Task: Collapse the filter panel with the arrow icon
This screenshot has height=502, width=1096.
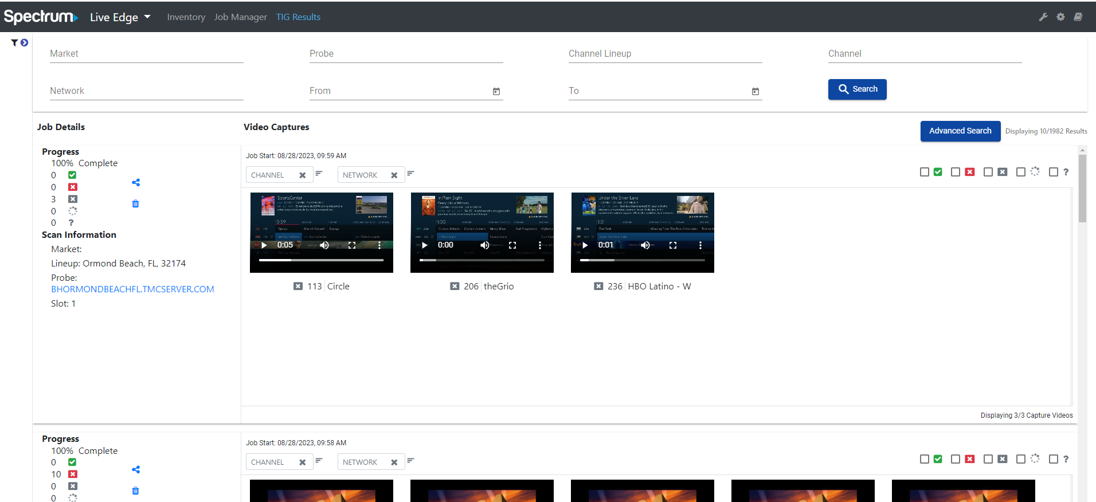Action: coord(24,42)
